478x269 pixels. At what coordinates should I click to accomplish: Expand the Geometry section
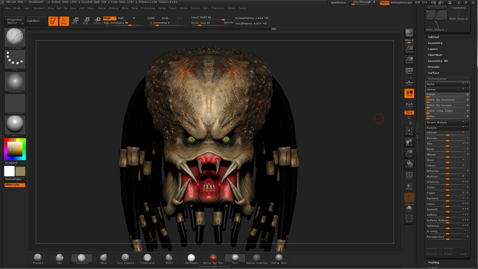[x=435, y=43]
